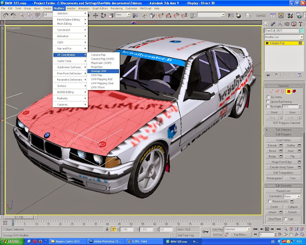Viewport: 306px width, 245px height.
Task: Click the Extrude button
Action: (272, 145)
